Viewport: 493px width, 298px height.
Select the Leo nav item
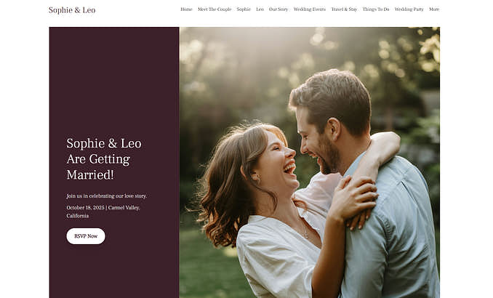pos(260,9)
